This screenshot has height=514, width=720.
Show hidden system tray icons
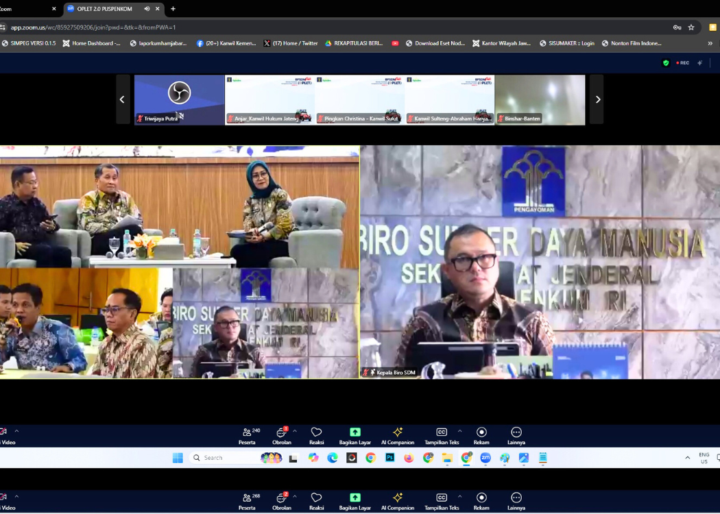click(687, 458)
